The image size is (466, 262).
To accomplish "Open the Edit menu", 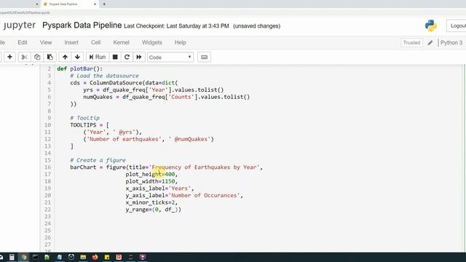I will pyautogui.click(x=23, y=42).
